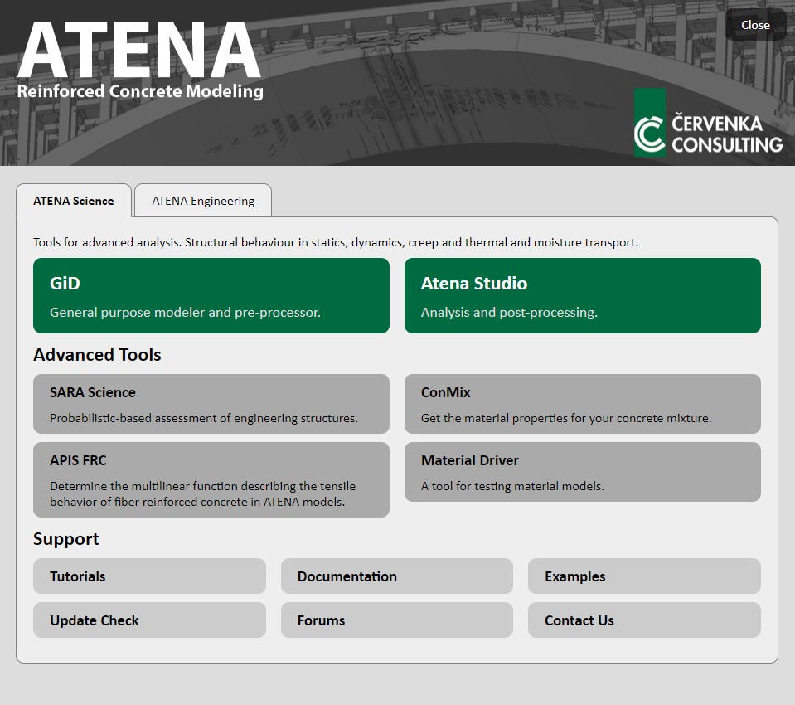Open the Contact Us button
Viewport: 795px width, 705px height.
644,620
